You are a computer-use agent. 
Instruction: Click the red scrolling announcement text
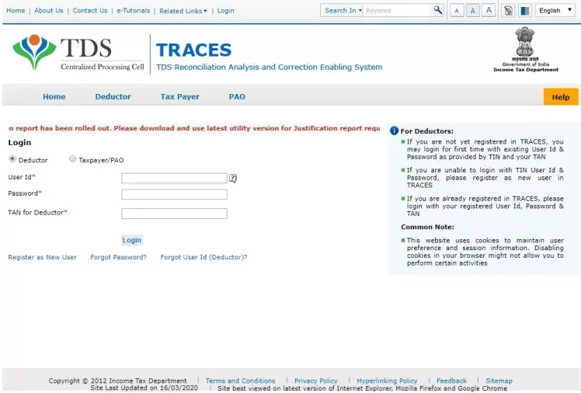pos(194,128)
